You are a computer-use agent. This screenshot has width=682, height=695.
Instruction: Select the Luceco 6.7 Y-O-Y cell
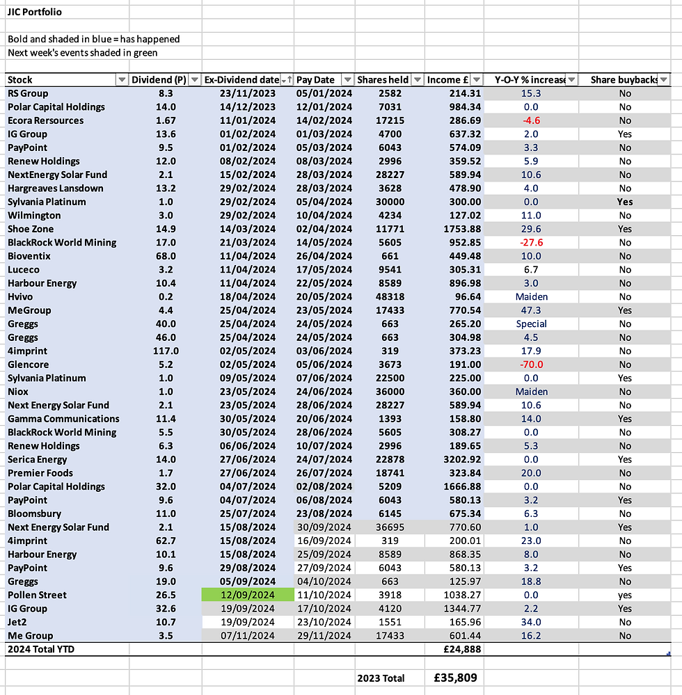click(x=531, y=270)
